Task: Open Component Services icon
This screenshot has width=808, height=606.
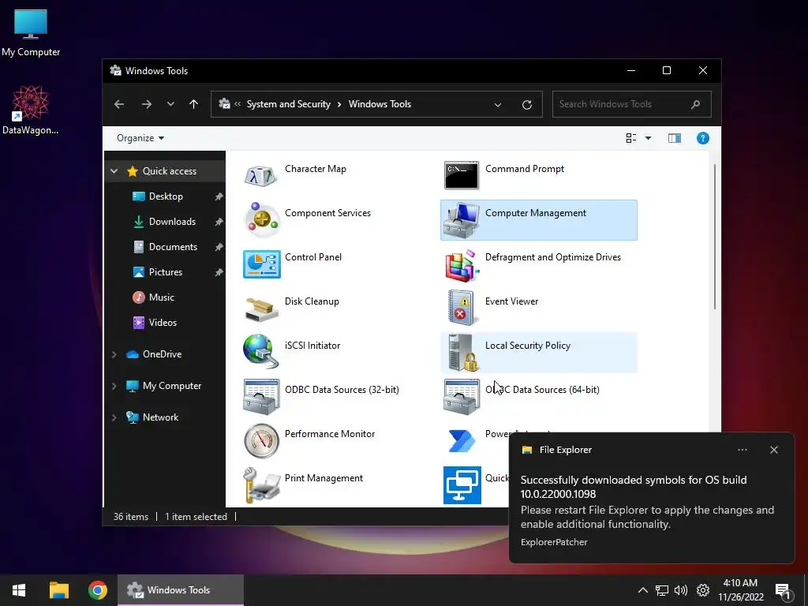Action: tap(261, 220)
